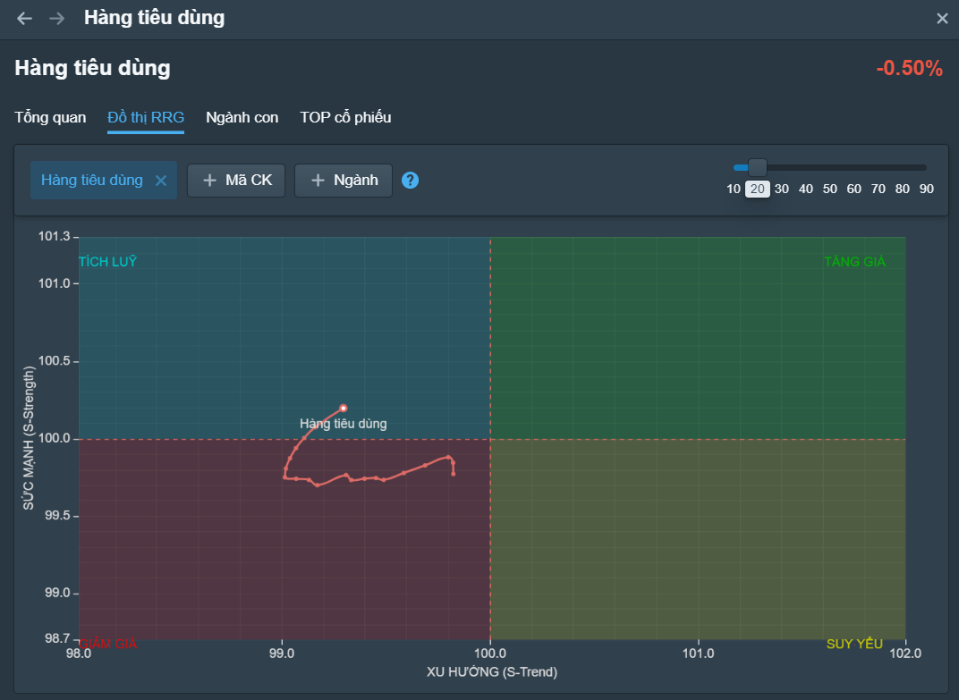
Task: Click the SUY YẾU quadrant label
Action: click(x=854, y=644)
